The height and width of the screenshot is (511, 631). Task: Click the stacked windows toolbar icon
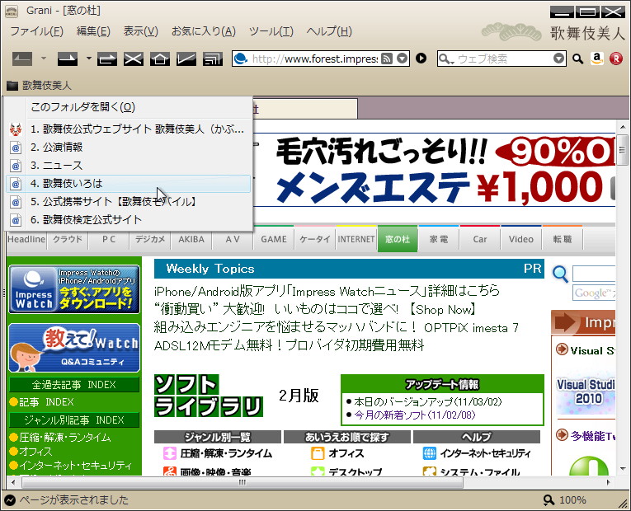pyautogui.click(x=213, y=59)
